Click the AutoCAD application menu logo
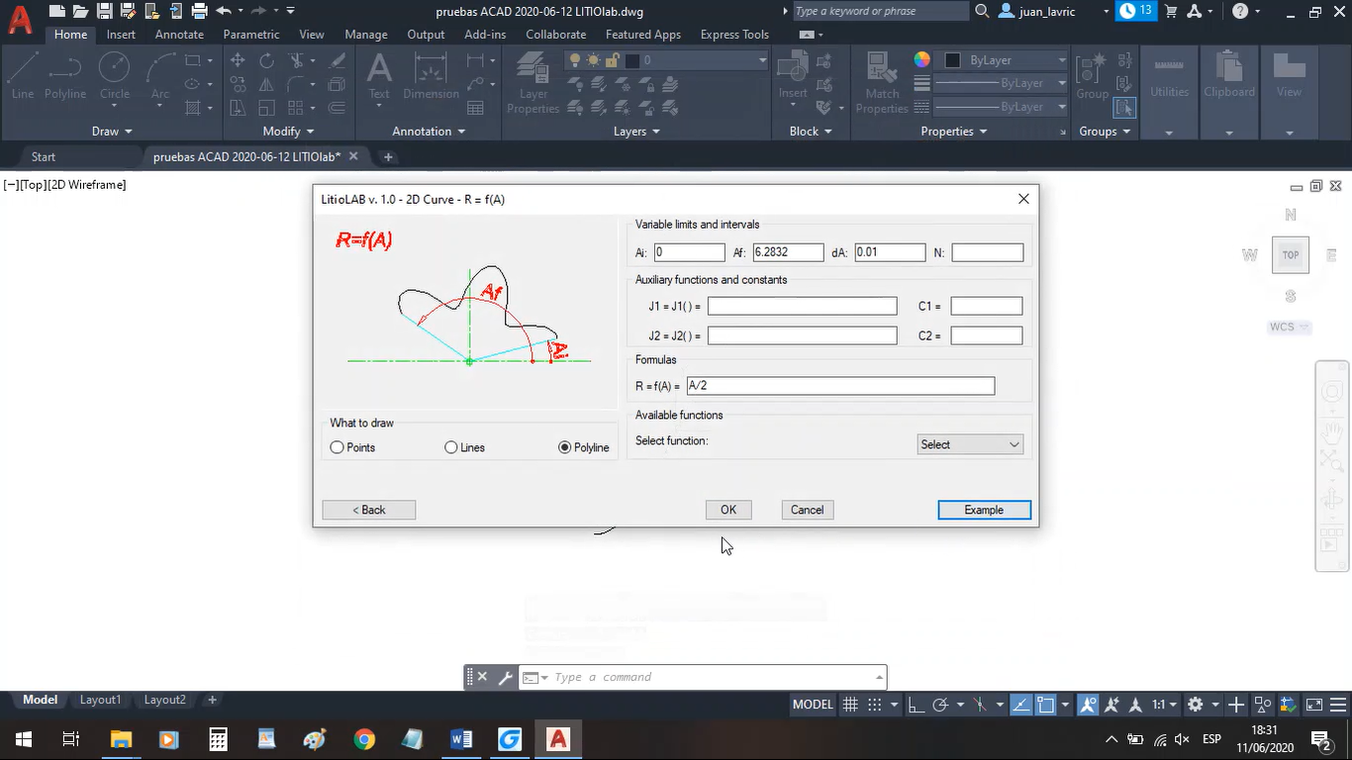Screen dimensions: 1352x760 pyautogui.click(x=20, y=18)
